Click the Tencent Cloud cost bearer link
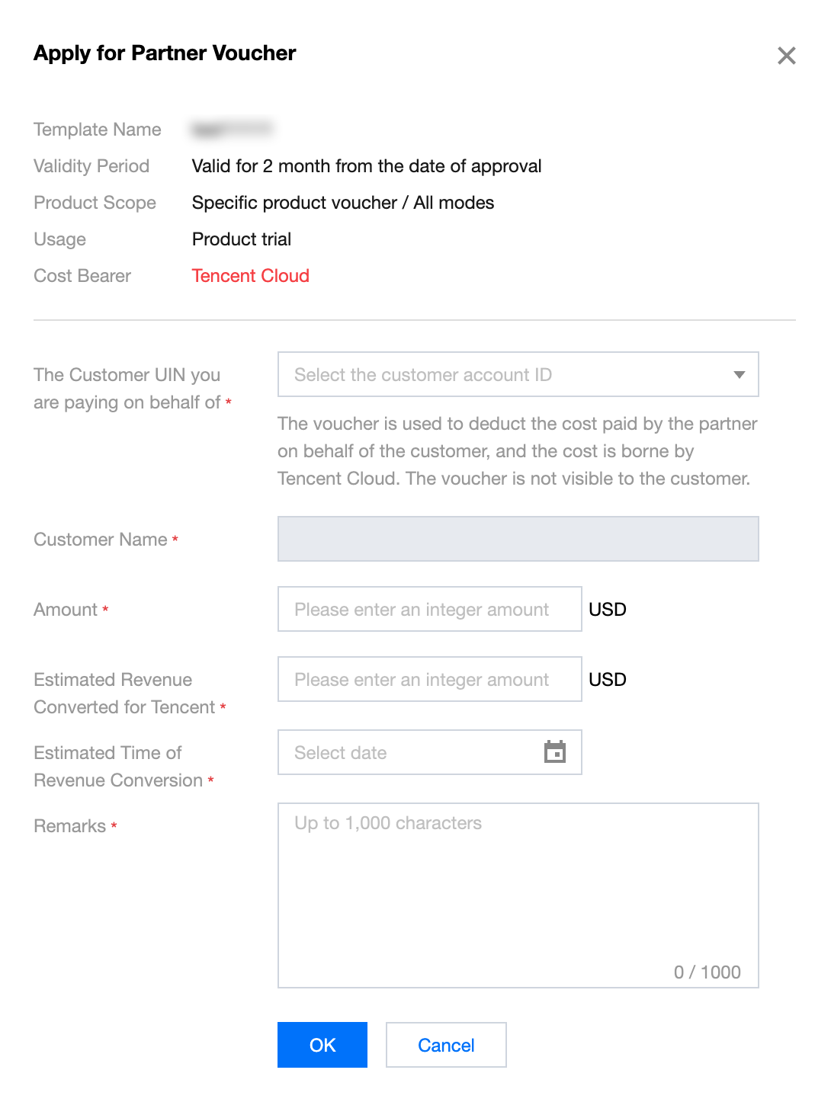The image size is (831, 1102). click(x=250, y=275)
